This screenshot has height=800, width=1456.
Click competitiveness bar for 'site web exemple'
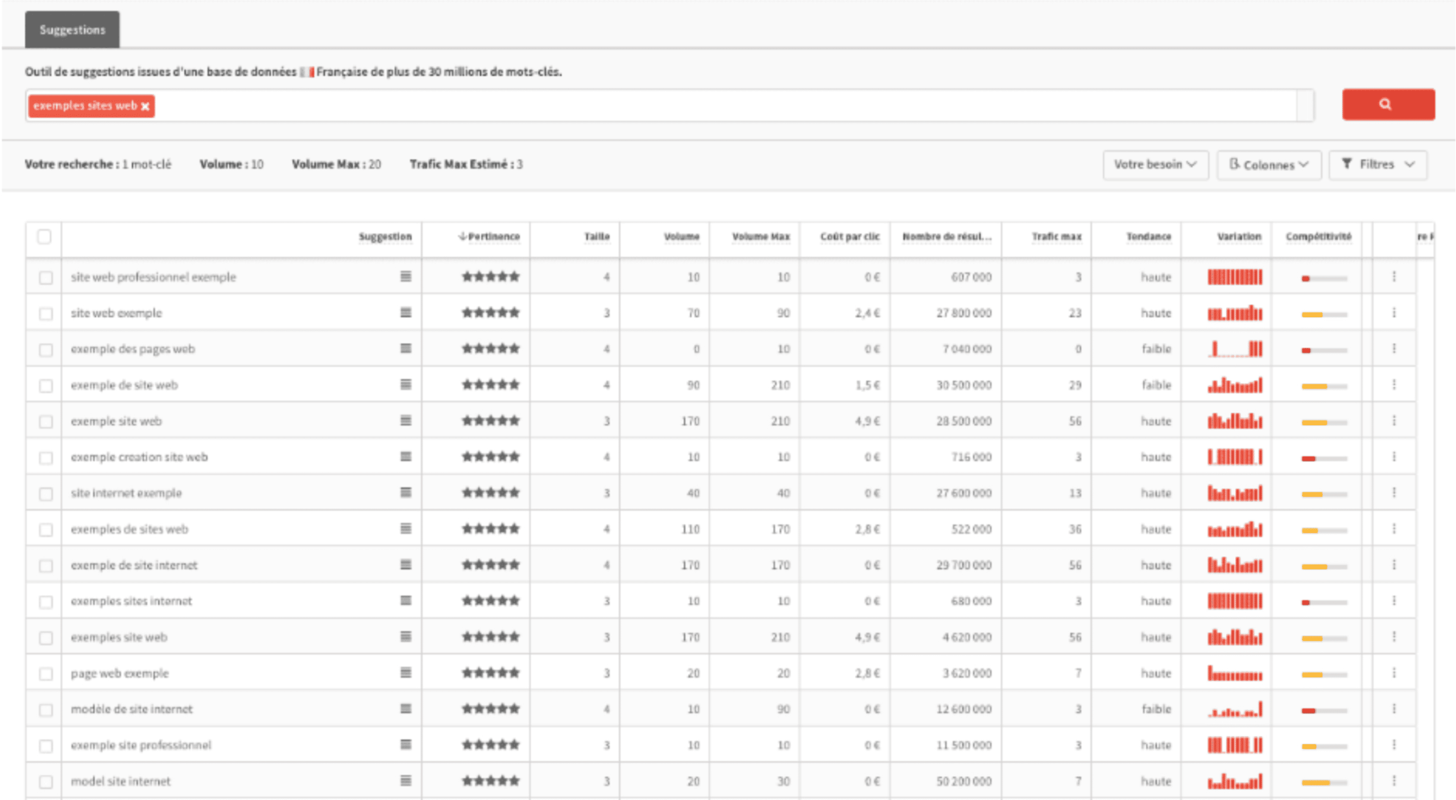[1324, 314]
